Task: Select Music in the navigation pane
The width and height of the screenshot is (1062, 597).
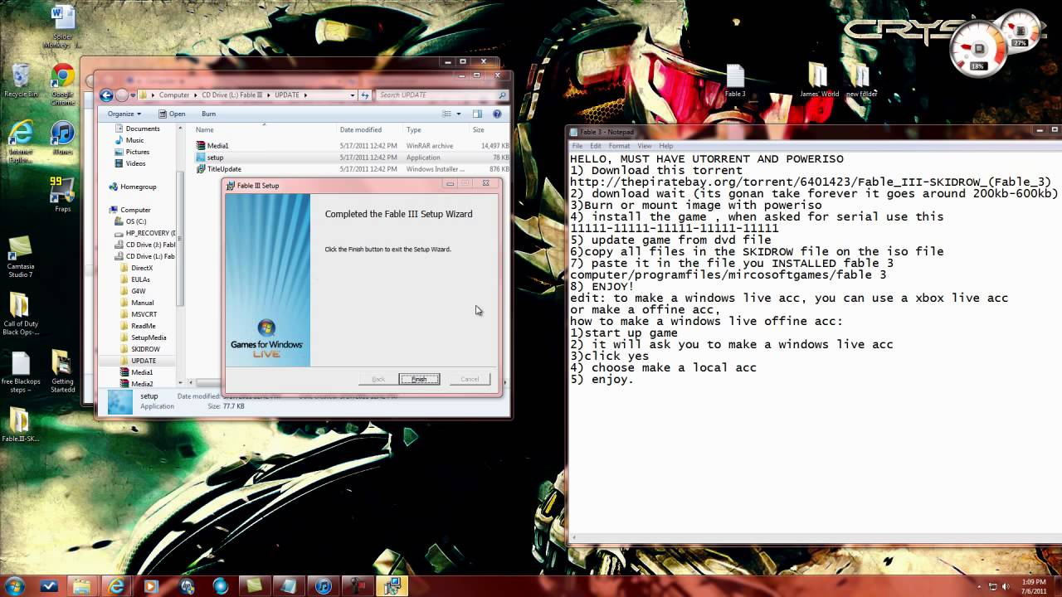Action: [134, 140]
